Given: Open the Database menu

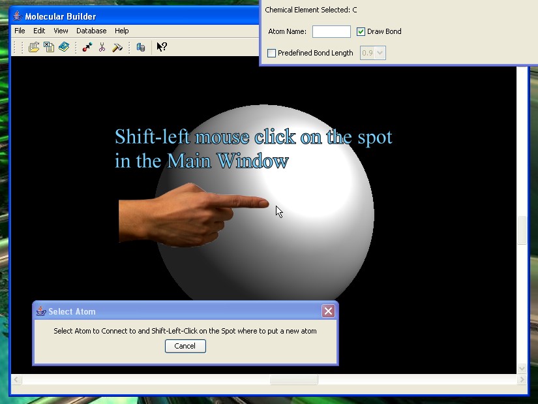Looking at the screenshot, I should click(x=91, y=31).
